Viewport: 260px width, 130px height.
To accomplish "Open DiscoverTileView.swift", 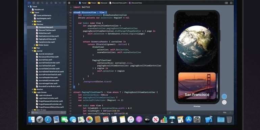I will tap(46, 30).
